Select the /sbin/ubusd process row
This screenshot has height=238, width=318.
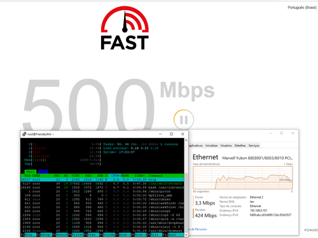pyautogui.click(x=102, y=199)
